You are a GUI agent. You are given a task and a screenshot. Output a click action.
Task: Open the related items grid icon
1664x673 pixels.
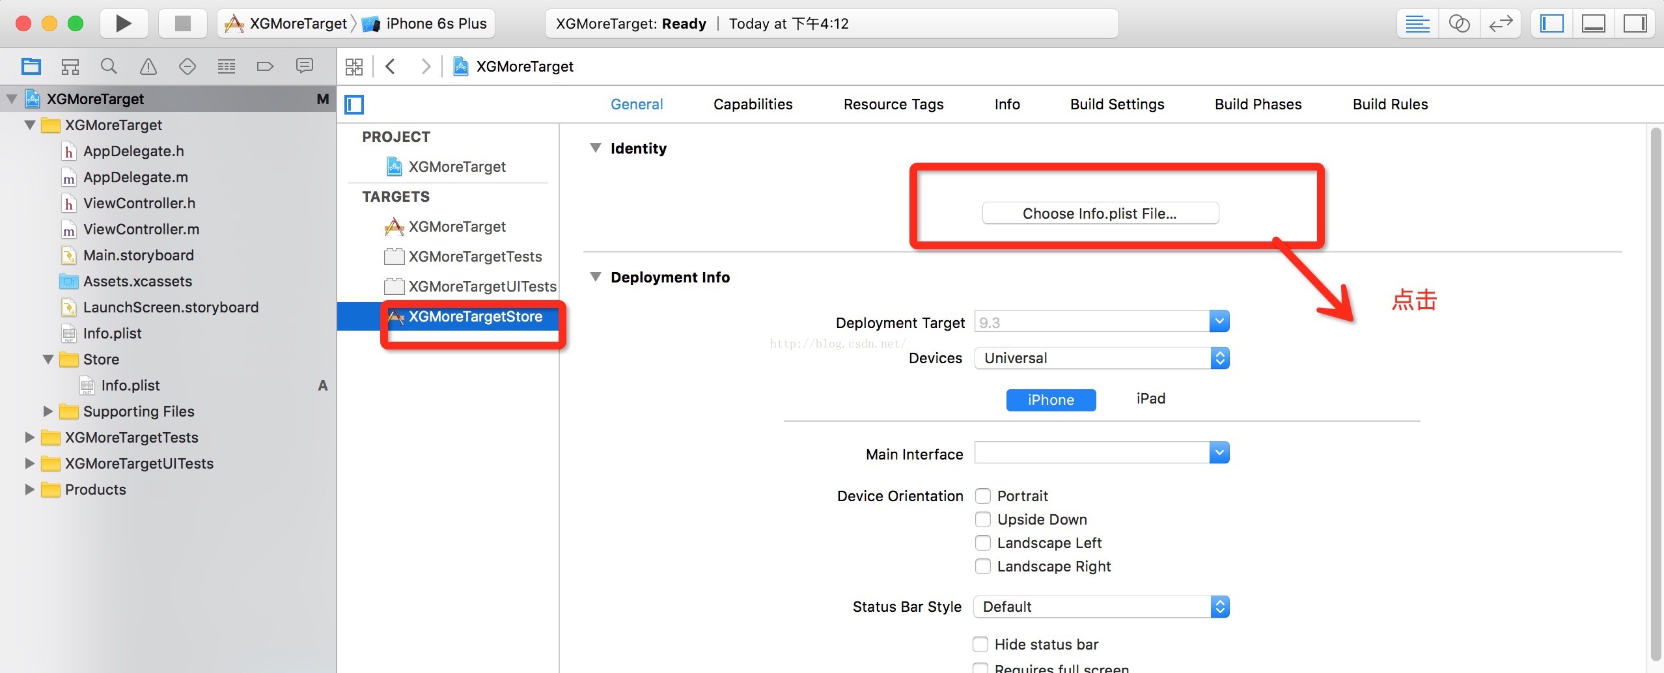(x=354, y=66)
